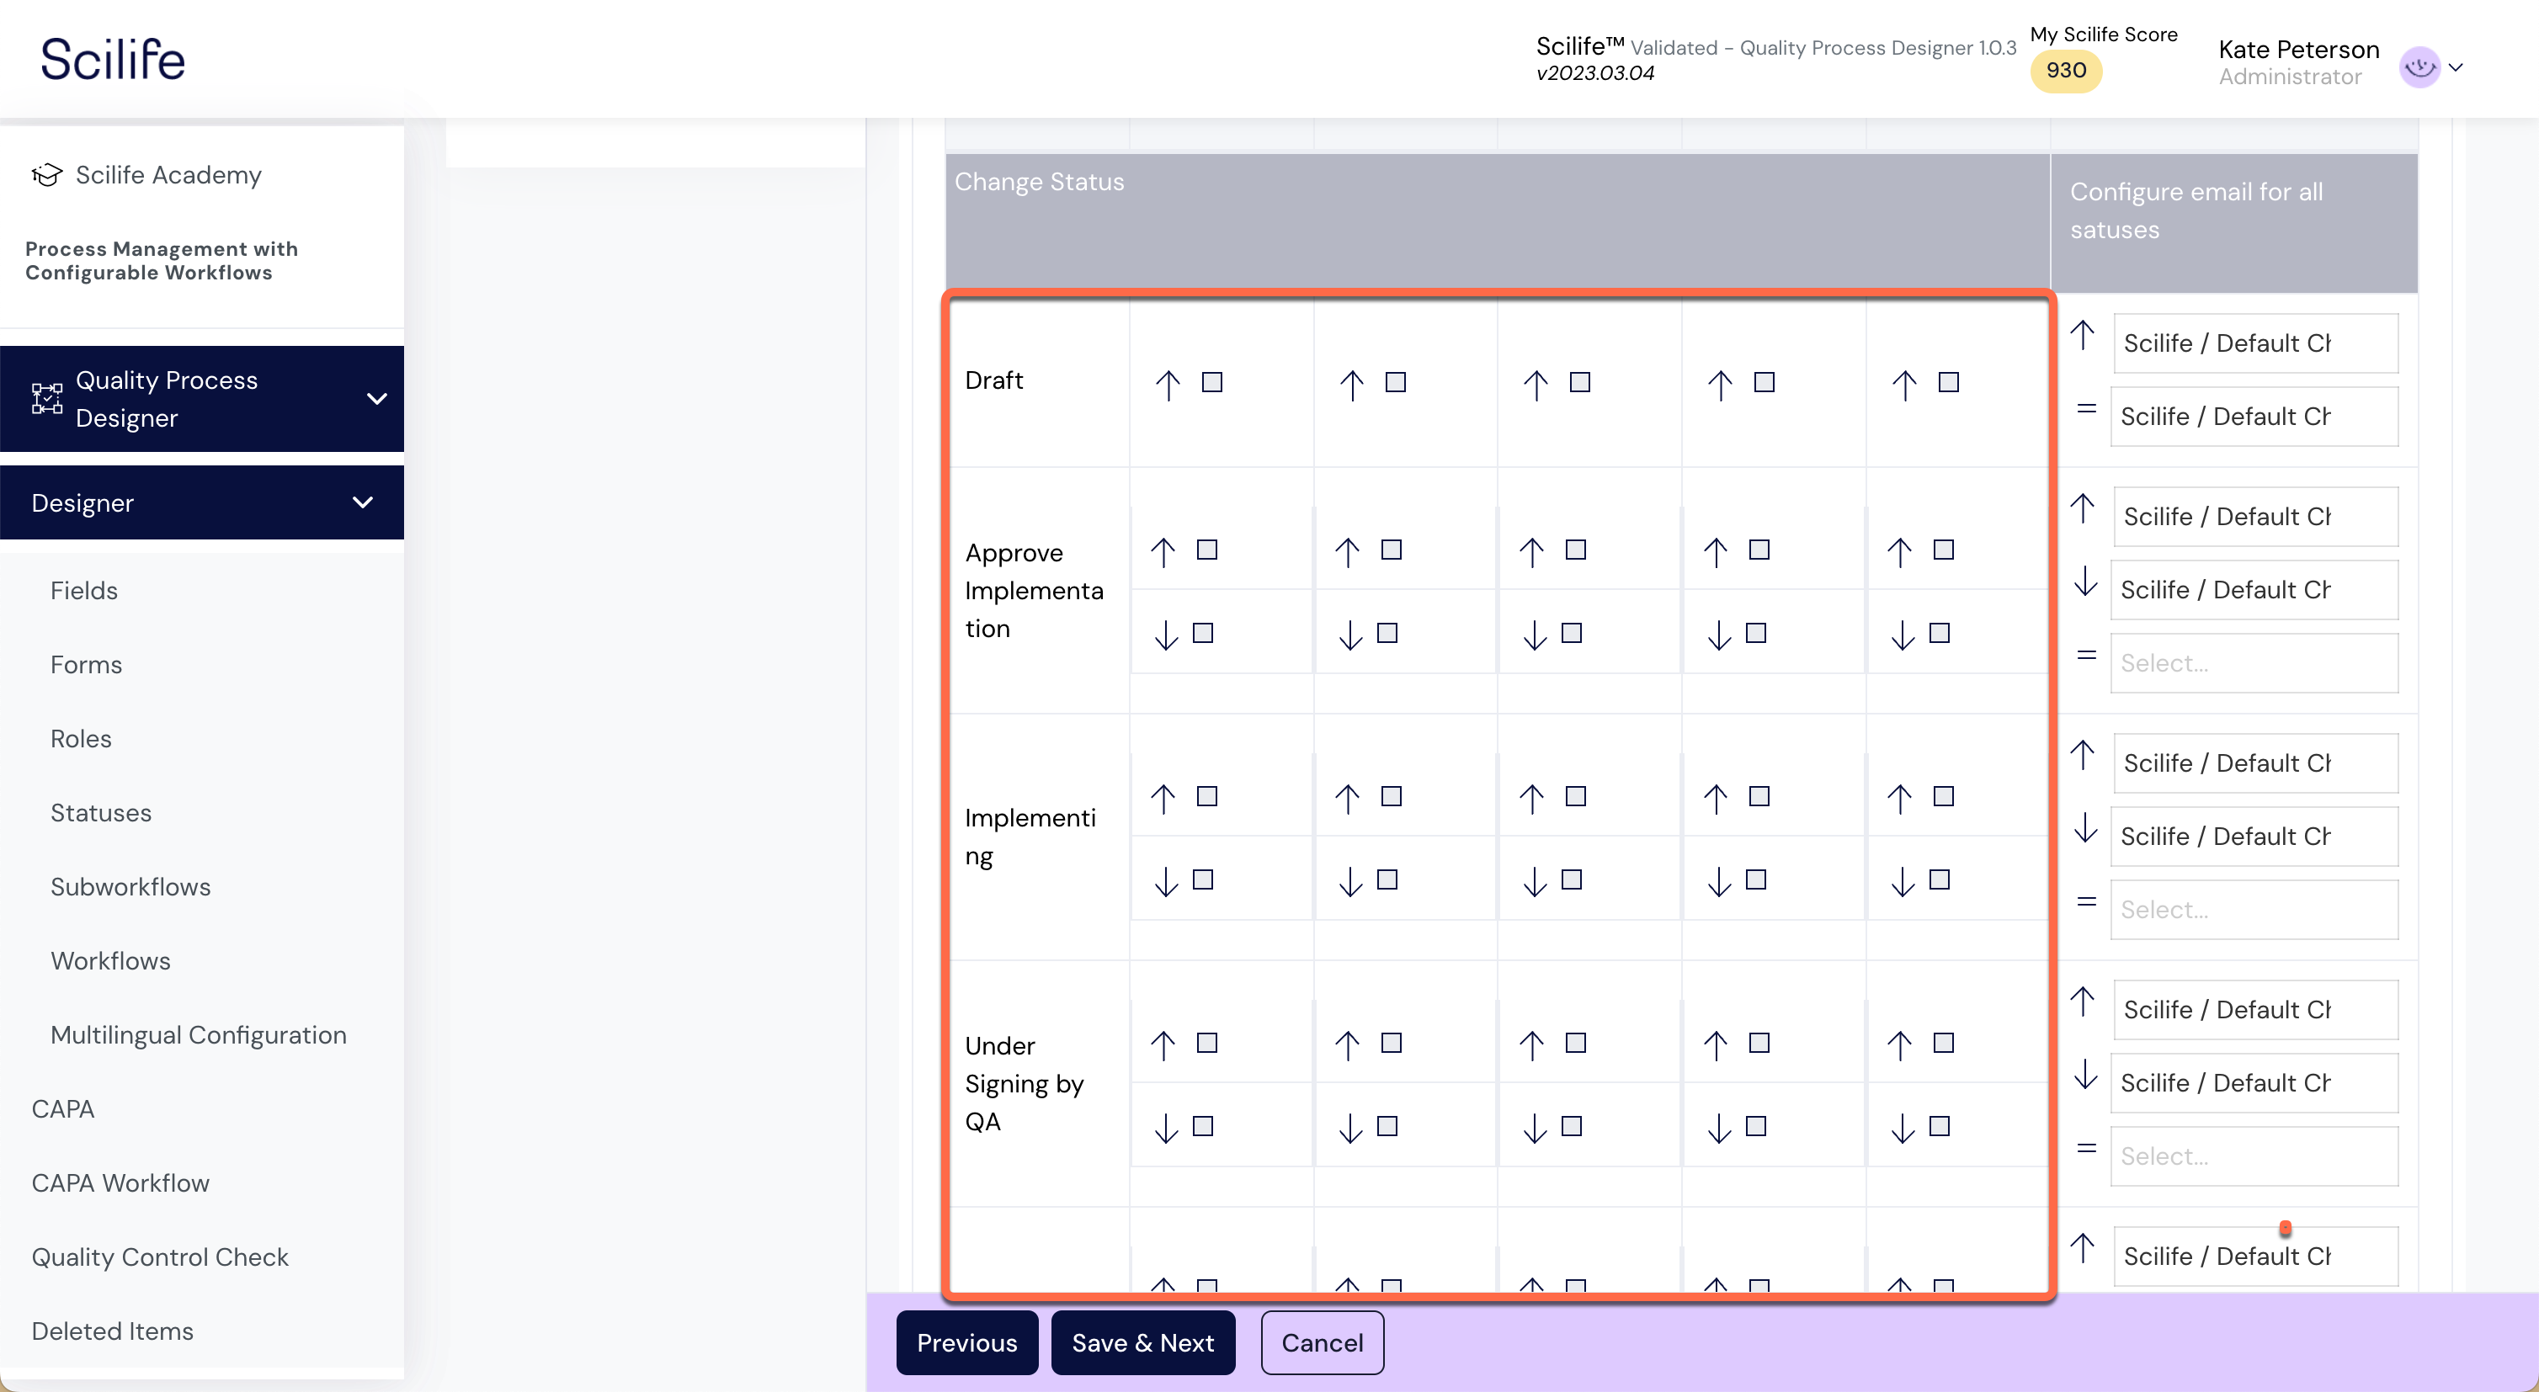This screenshot has height=1392, width=2539.
Task: Collapse the Designer section chevron
Action: click(x=363, y=502)
